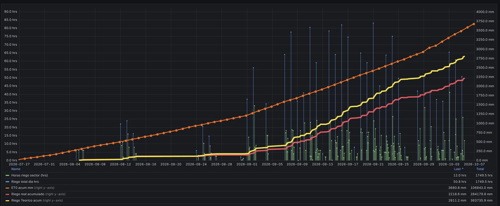This screenshot has width=500, height=206.
Task: Toggle the Riego Teorico acum series label
Action: 26,200
